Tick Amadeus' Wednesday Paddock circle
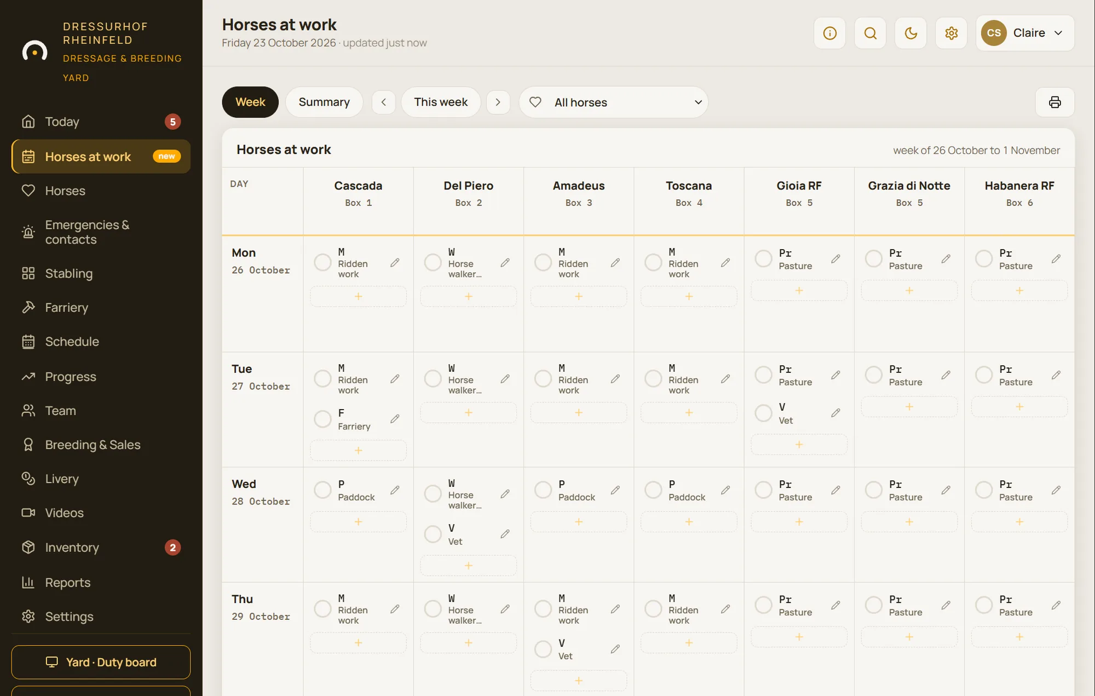 click(543, 490)
